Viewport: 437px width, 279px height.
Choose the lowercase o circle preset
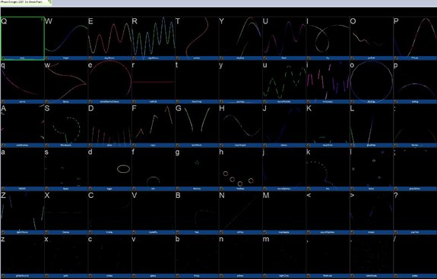point(372,80)
